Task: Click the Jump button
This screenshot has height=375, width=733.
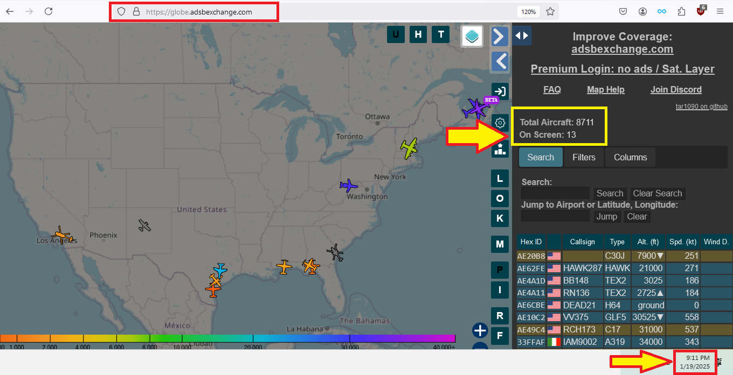Action: coord(607,216)
